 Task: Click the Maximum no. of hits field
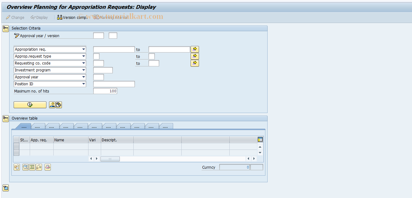[105, 91]
